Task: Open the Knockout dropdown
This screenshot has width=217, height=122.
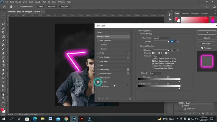Action: coord(157,56)
